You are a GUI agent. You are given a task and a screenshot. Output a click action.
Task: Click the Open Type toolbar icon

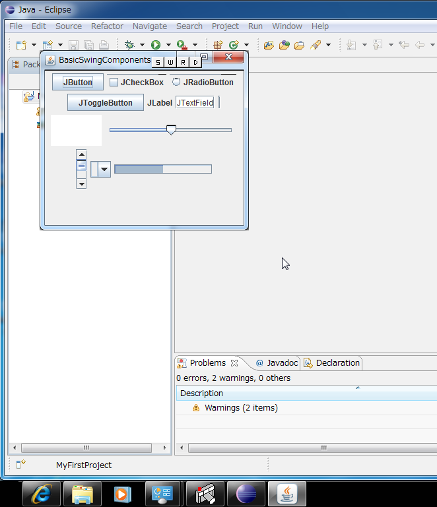[x=269, y=45]
